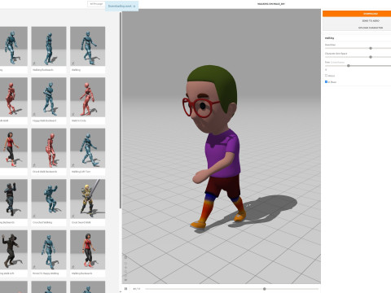
Task: Select the Great Sword Walk knight thumbnail
Action: 88,199
